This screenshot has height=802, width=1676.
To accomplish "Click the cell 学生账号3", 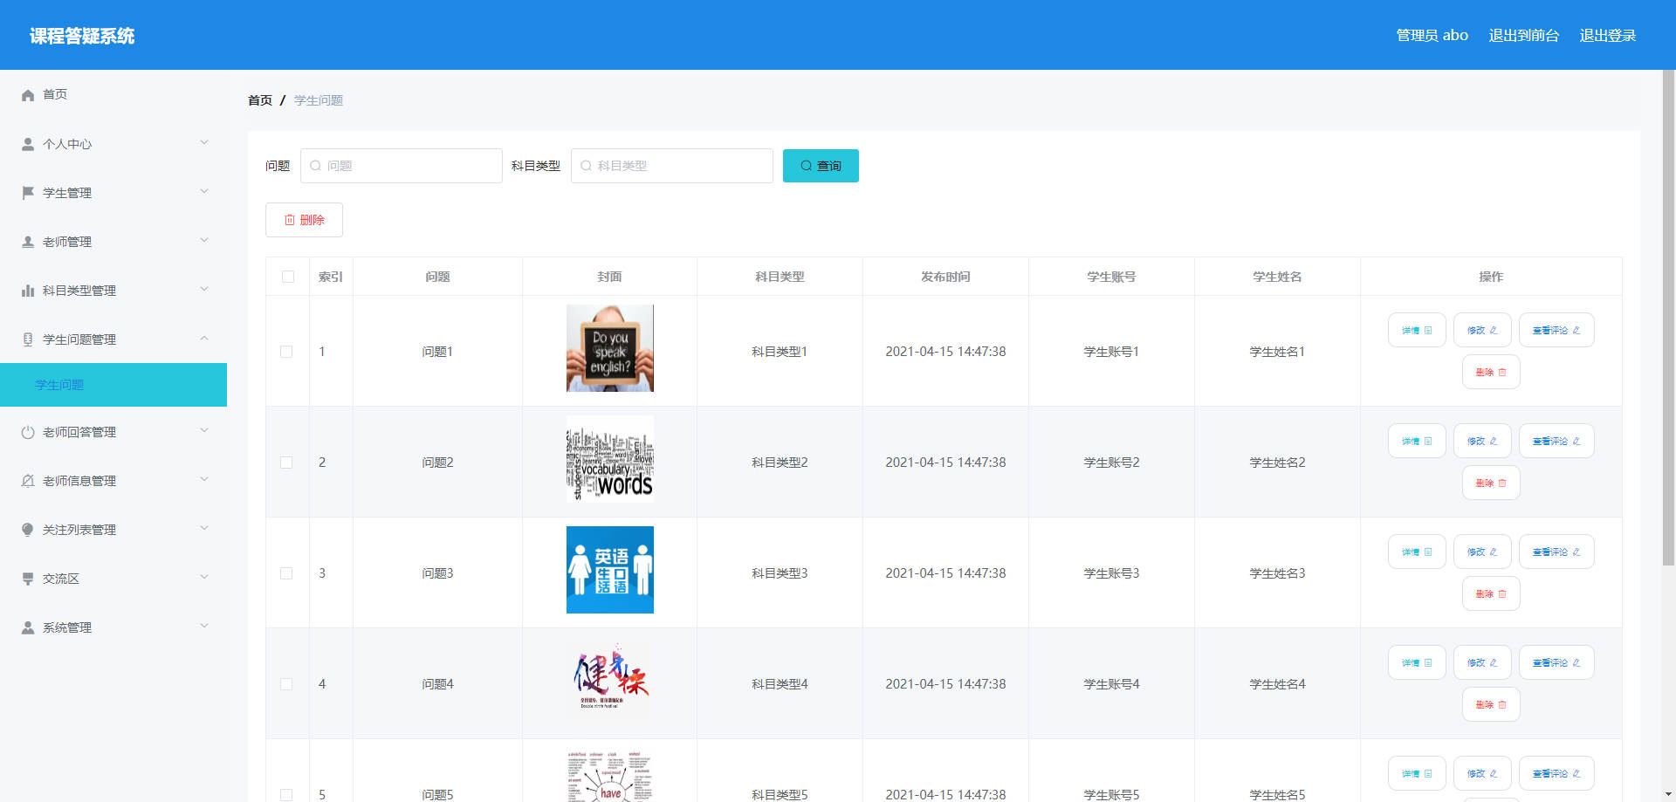I will point(1111,573).
